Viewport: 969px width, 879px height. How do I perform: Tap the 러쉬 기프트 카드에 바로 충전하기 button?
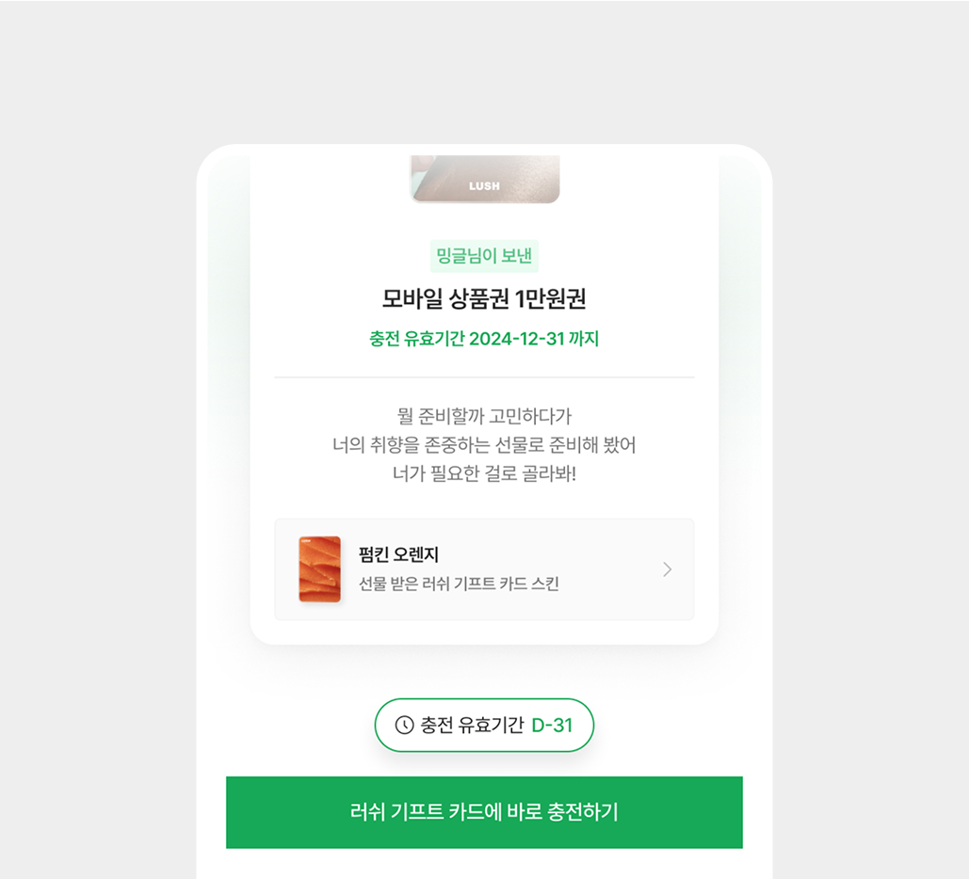coord(484,811)
